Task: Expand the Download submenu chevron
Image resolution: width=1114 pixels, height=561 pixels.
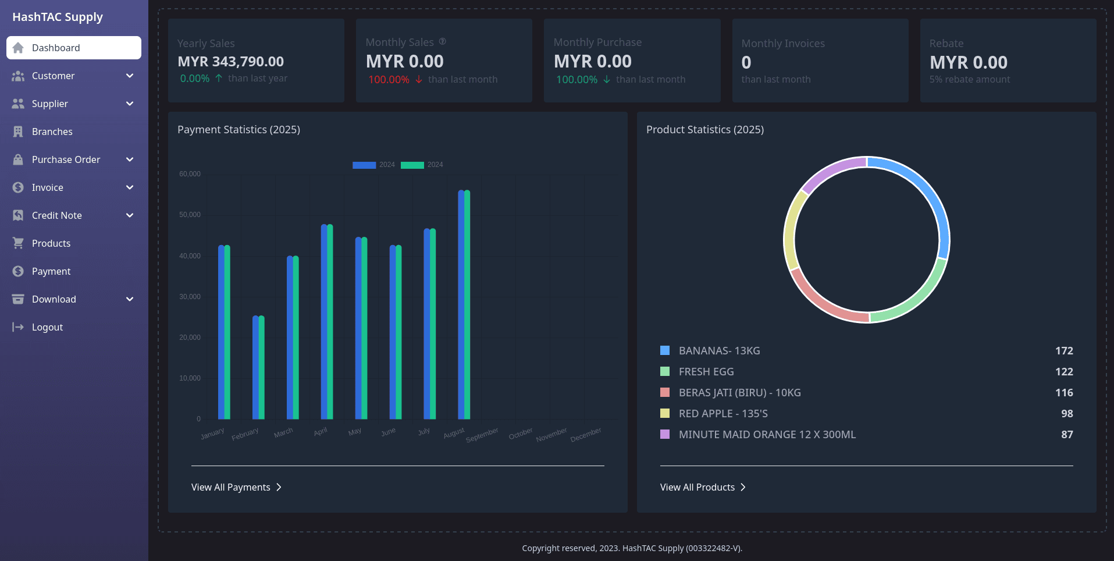Action: coord(130,299)
